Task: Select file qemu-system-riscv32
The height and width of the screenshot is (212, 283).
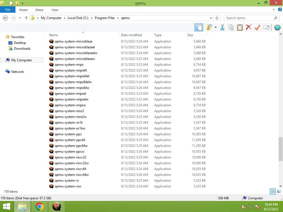Action: (x=70, y=157)
